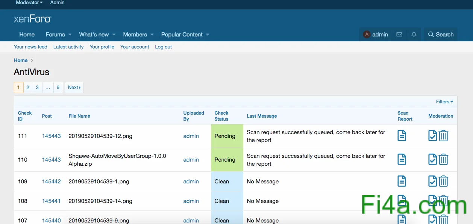Delete the file in check 111
473x224 pixels.
pyautogui.click(x=443, y=136)
